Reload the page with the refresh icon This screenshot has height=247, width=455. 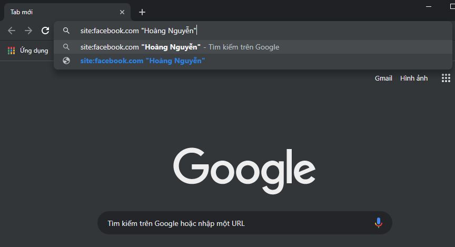[45, 31]
